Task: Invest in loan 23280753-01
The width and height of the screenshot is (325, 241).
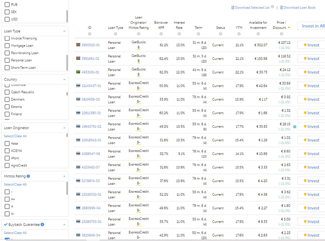Action: 311,221
